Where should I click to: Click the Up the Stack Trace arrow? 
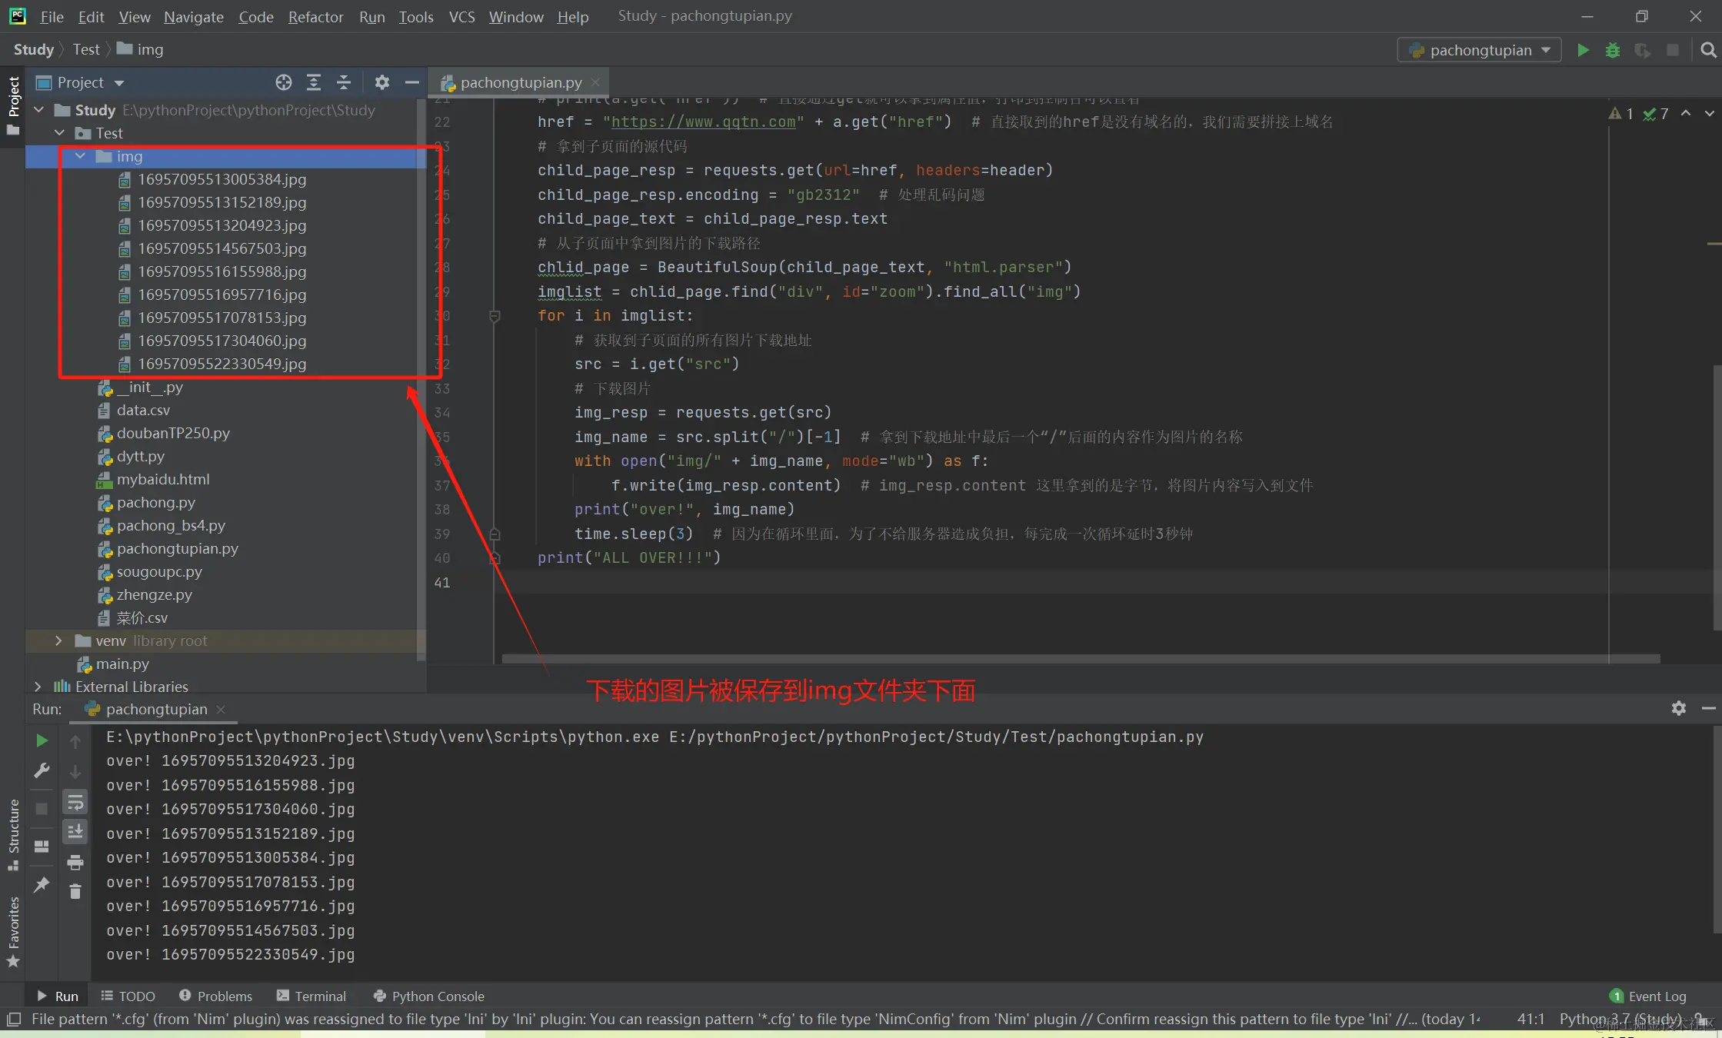[75, 741]
